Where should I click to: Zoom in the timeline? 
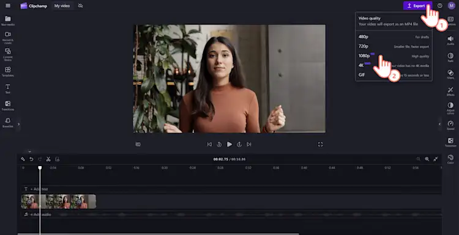pyautogui.click(x=427, y=159)
